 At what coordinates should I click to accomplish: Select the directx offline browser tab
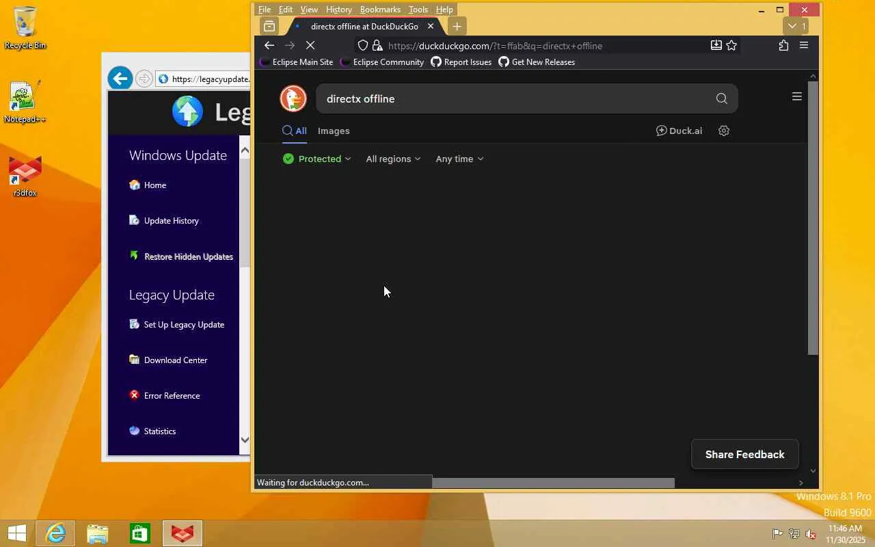(364, 26)
